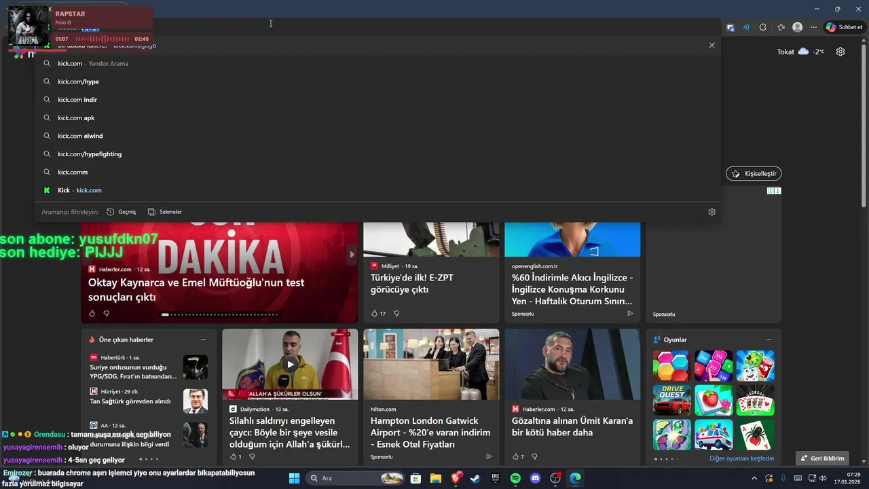Open Spotify from the taskbar
This screenshot has height=489, width=869.
[x=515, y=478]
